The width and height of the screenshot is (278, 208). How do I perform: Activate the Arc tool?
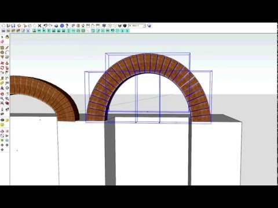coord(7,52)
